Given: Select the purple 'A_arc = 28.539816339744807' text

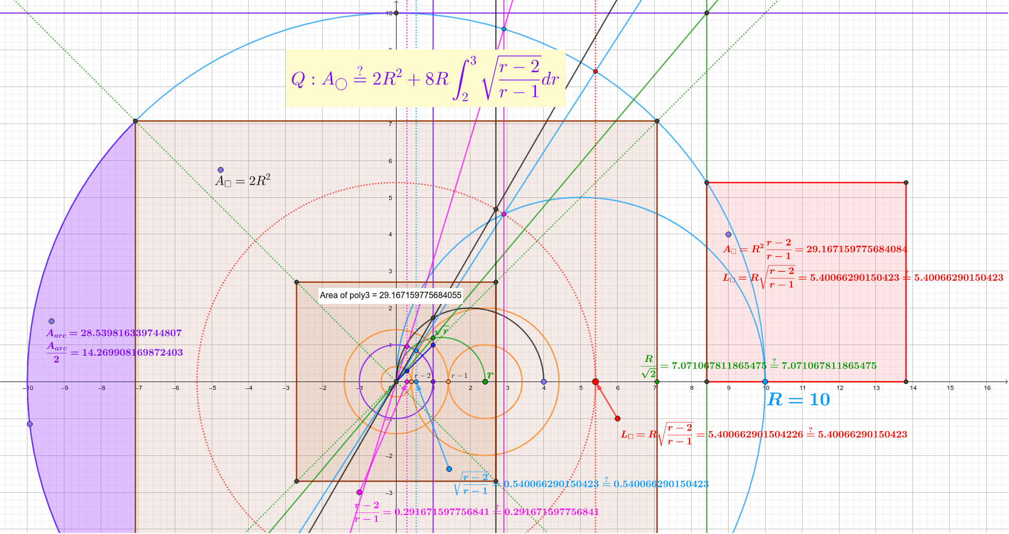Looking at the screenshot, I should pos(114,333).
